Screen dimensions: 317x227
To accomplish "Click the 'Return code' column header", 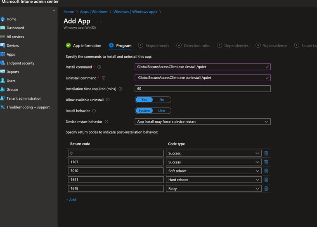I will pyautogui.click(x=80, y=144).
